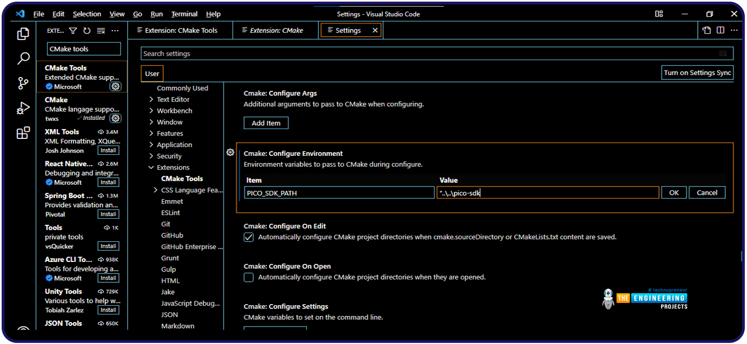Open the manage gear for CMake Tools extension
747x344 pixels.
point(115,86)
